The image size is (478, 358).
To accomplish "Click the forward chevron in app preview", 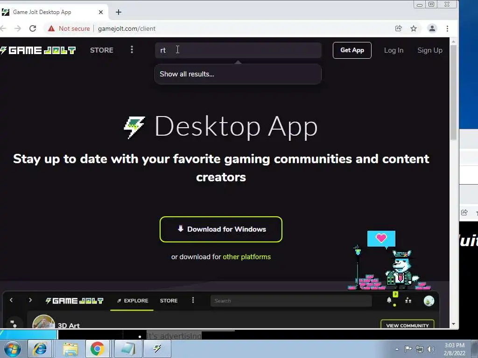I will click(x=30, y=300).
